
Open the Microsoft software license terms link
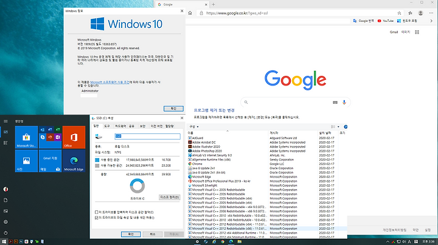click(109, 82)
